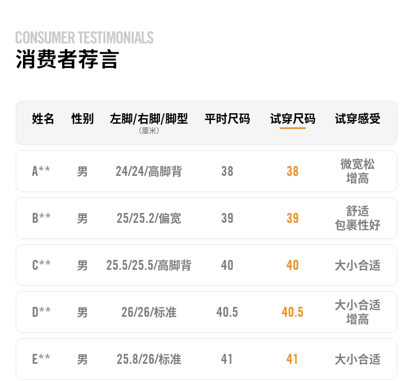Click the 'CONSUMER TESTIMONIALS' heading
This screenshot has height=381, width=413.
84,38
